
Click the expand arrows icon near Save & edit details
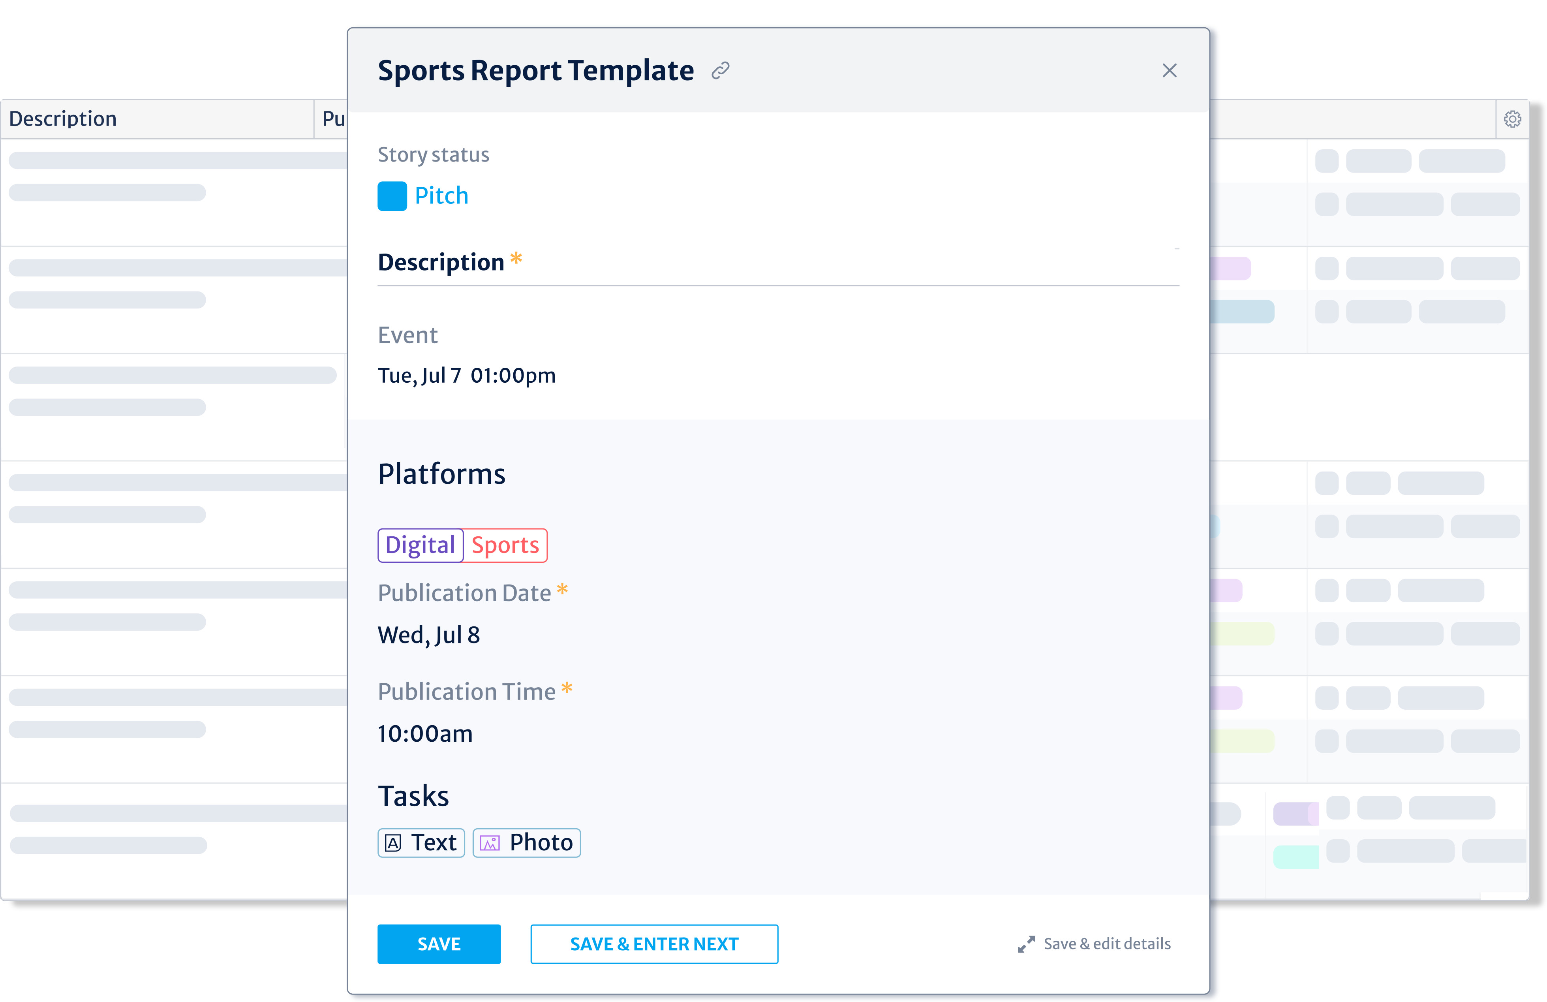click(x=1026, y=944)
